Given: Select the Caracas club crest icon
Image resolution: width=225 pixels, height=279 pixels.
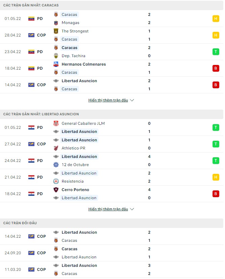Looking at the screenshot, I should pos(57,15).
